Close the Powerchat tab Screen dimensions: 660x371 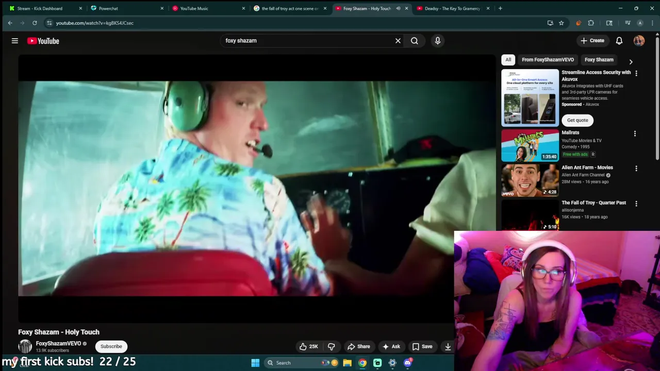coord(162,8)
